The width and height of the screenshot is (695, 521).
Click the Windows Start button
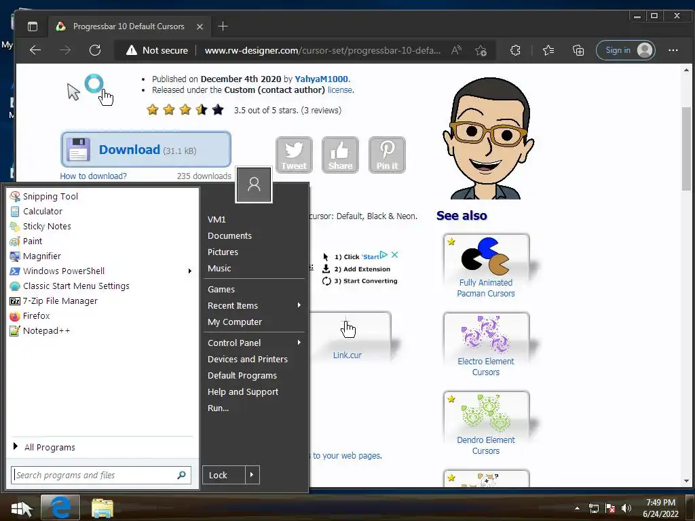[x=21, y=509]
